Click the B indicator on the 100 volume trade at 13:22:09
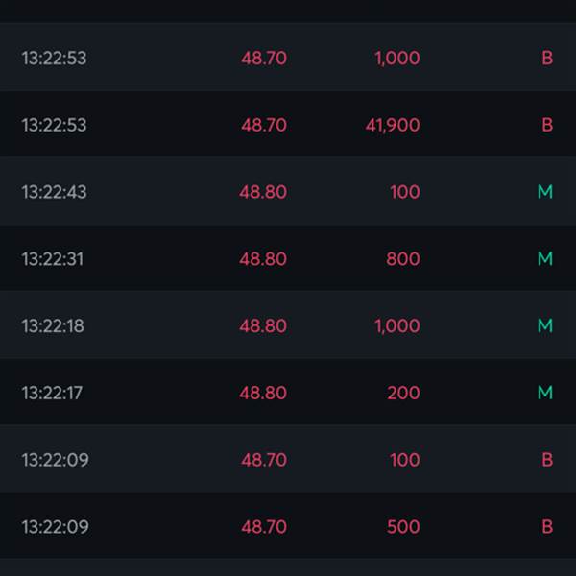The height and width of the screenshot is (576, 576). point(547,460)
